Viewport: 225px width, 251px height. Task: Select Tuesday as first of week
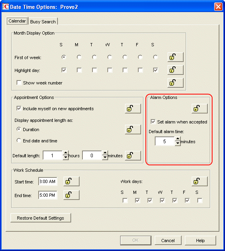click(94, 57)
